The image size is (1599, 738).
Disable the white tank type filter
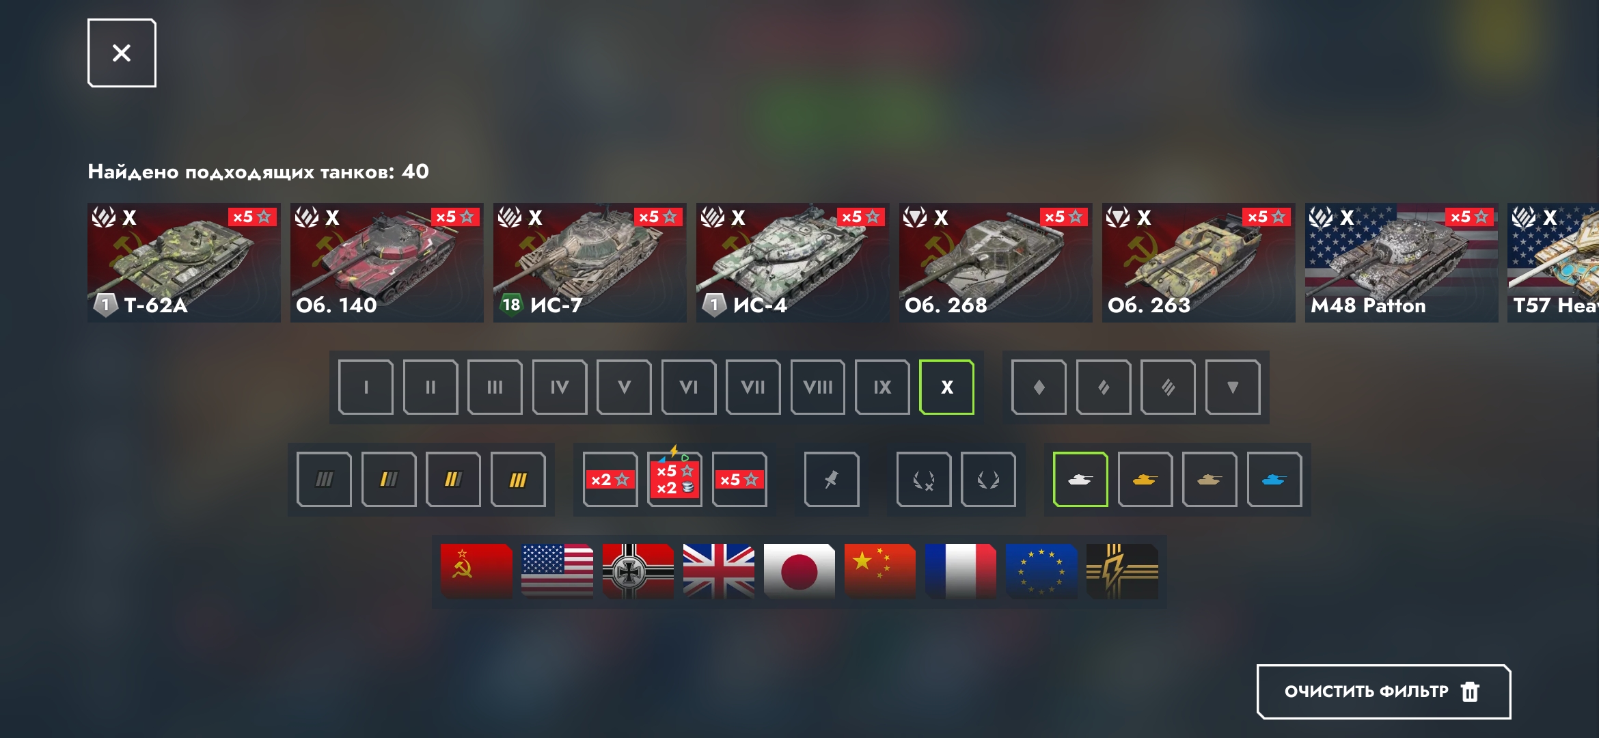[x=1080, y=480]
